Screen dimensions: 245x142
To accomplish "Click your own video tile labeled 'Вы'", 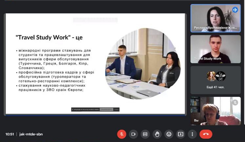I will tap(215, 111).
